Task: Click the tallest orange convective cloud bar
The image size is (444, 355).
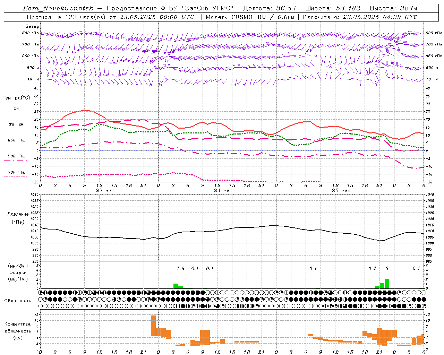Action: [x=153, y=326]
